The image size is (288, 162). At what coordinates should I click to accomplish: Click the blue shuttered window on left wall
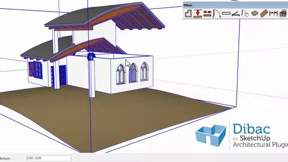coord(36,70)
